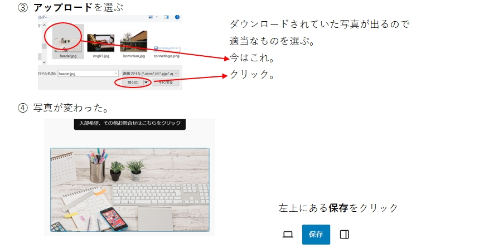Click the blue 保存 save button
Image resolution: width=494 pixels, height=248 pixels.
pyautogui.click(x=316, y=235)
